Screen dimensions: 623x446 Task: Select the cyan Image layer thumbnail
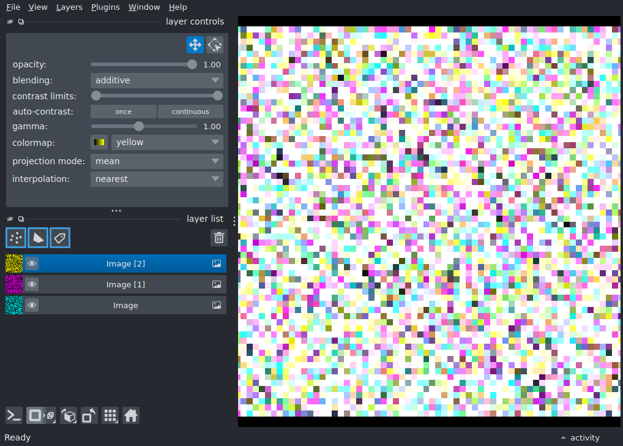[x=14, y=305]
